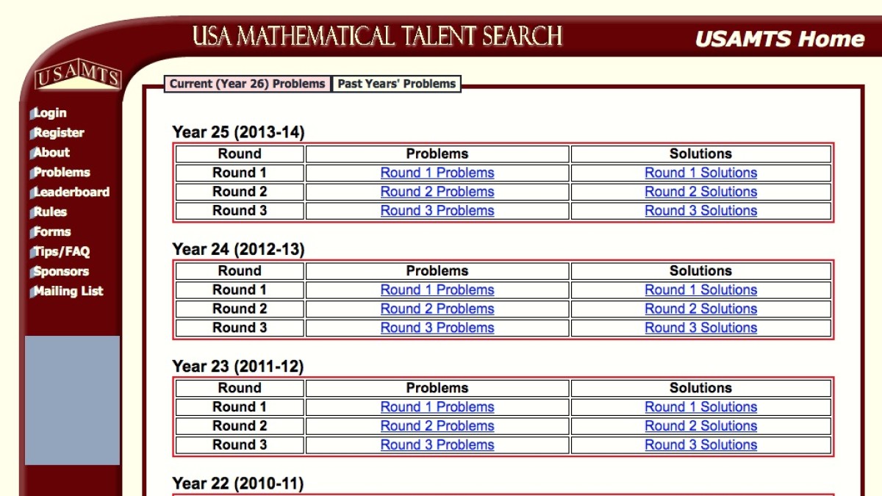The width and height of the screenshot is (882, 496).
Task: Open Round 1 Problems for Year 25
Action: (x=437, y=173)
